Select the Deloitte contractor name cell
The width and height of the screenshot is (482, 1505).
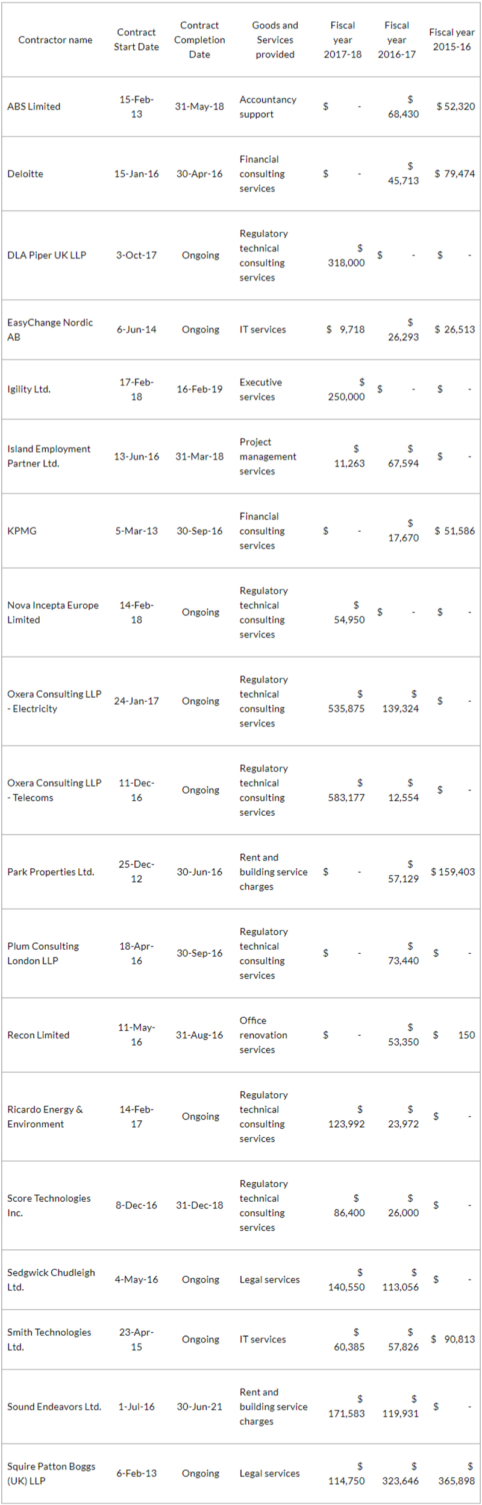coord(25,174)
